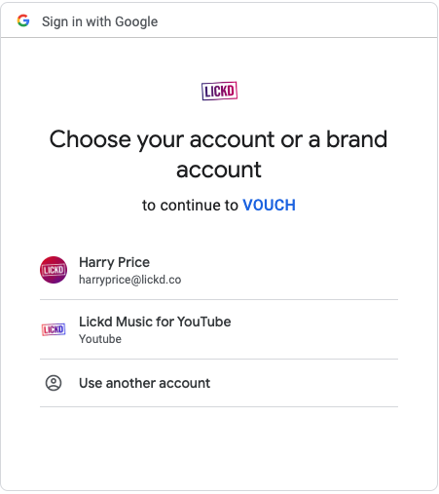Image resolution: width=439 pixels, height=494 pixels.
Task: Click the Choose your account heading
Action: (x=219, y=154)
